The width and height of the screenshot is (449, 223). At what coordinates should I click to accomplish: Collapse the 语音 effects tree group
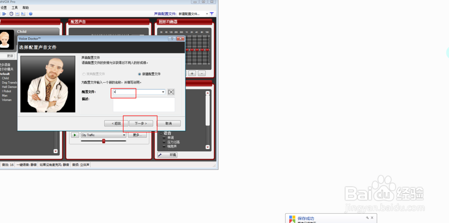161,133
